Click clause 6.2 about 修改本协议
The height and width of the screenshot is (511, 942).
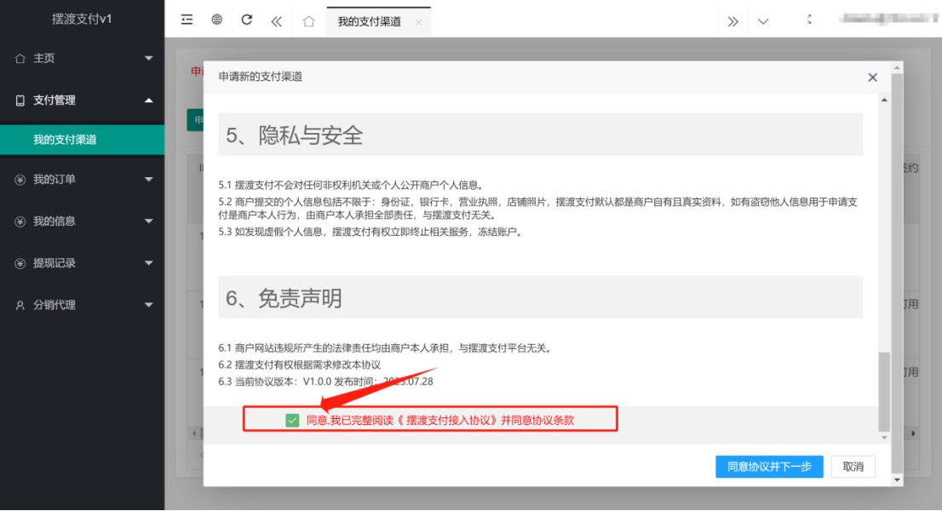pos(299,365)
